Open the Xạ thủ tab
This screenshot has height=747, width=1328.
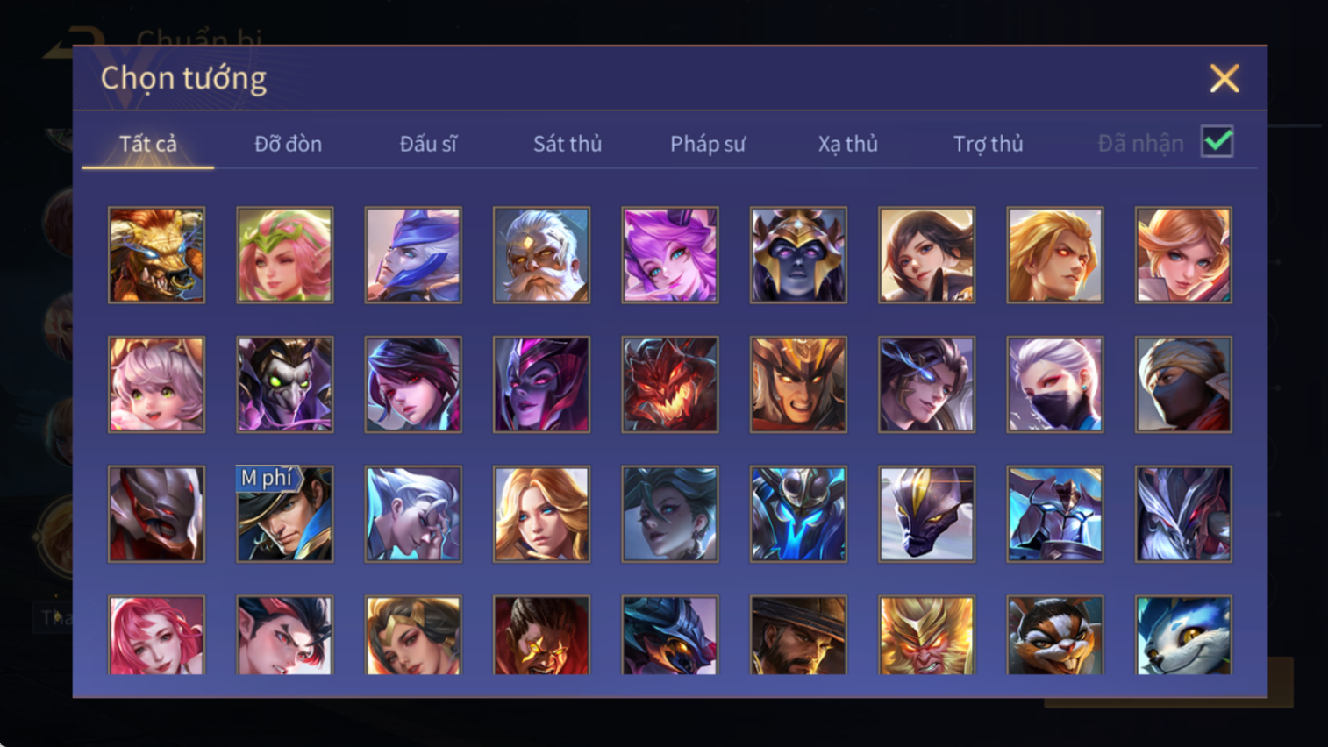[x=848, y=144]
